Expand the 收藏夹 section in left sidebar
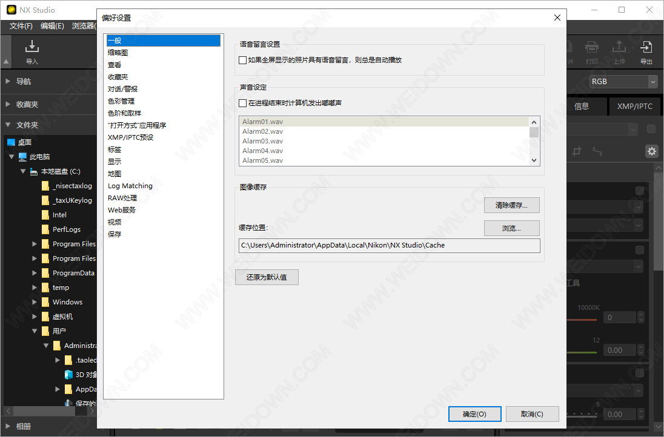Image resolution: width=664 pixels, height=437 pixels. tap(8, 104)
